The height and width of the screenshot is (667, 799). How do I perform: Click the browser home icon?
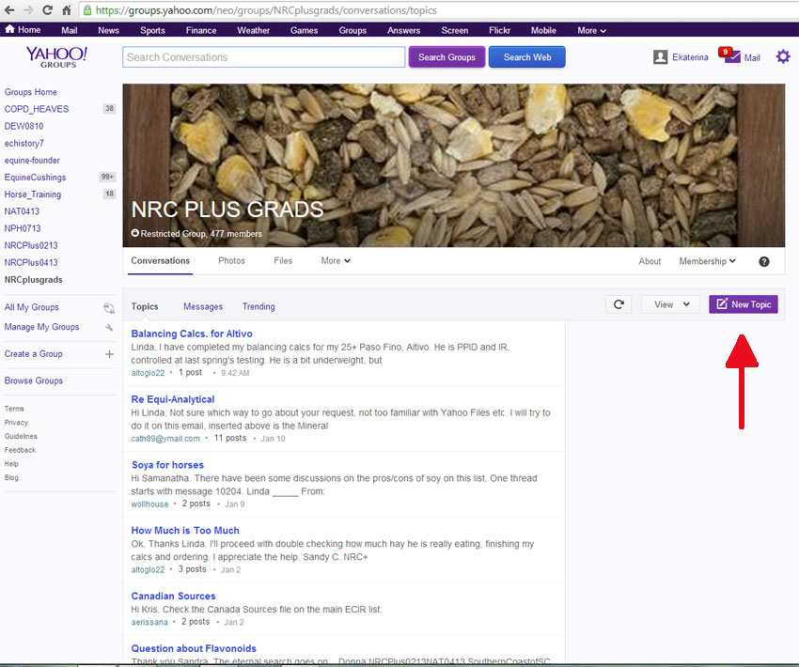[67, 10]
